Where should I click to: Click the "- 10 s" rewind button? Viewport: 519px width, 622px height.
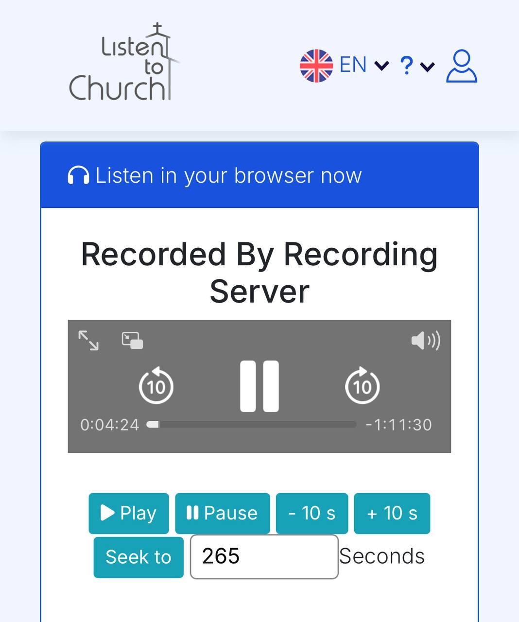pyautogui.click(x=312, y=513)
